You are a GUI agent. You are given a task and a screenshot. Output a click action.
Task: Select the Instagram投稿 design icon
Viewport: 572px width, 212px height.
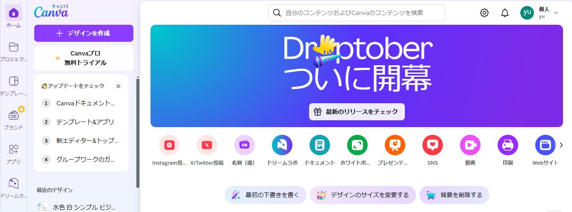[x=169, y=145]
